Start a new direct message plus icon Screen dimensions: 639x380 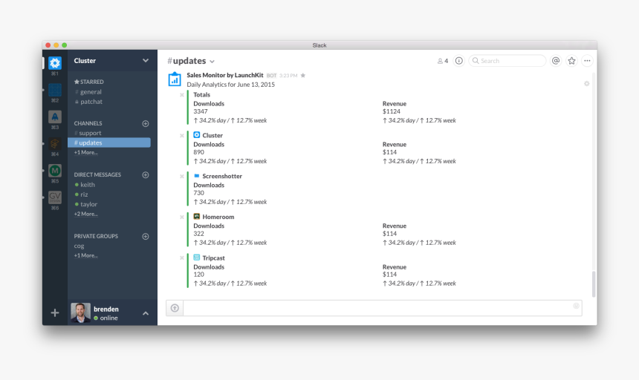click(146, 174)
